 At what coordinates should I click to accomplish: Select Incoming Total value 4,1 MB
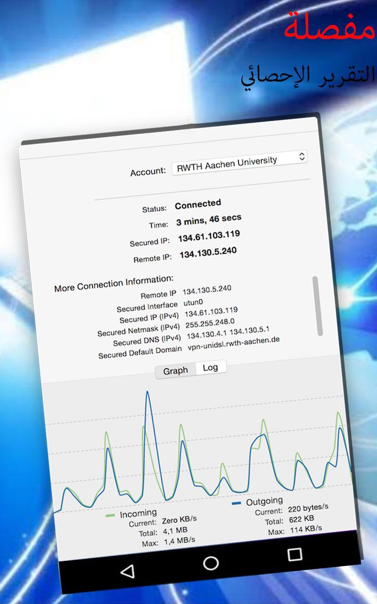pos(175,531)
